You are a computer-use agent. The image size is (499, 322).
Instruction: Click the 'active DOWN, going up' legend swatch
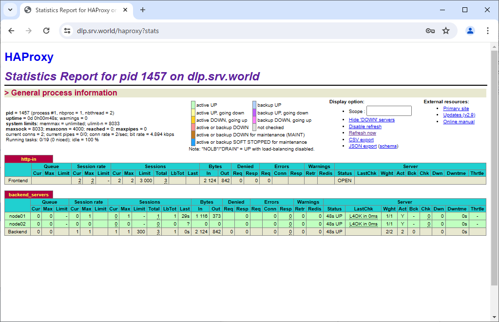[193, 120]
